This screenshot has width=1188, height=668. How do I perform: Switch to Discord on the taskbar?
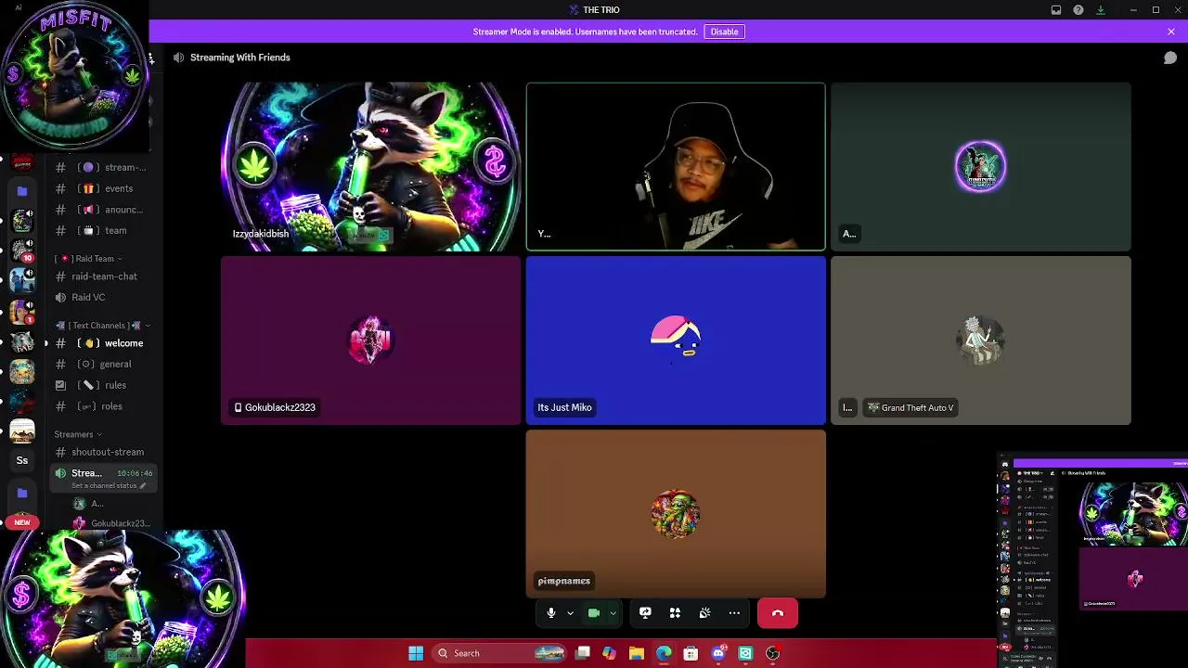[718, 653]
